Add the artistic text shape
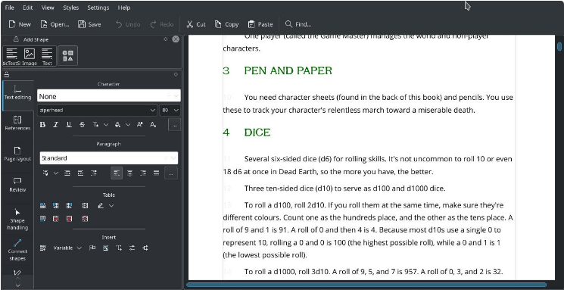The image size is (564, 290). 12,57
